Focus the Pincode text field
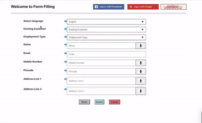 [101, 71]
